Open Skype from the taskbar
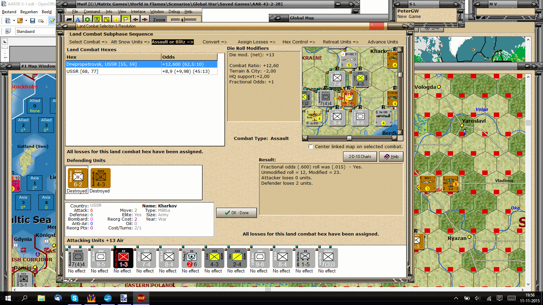The height and width of the screenshot is (305, 543). click(x=74, y=298)
